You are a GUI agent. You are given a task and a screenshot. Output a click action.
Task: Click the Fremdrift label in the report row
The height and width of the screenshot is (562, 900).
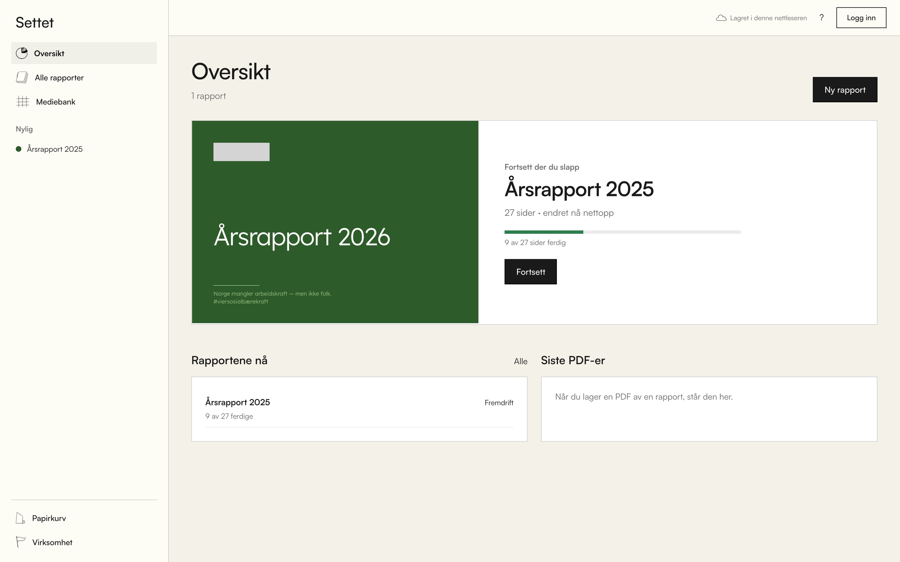(x=499, y=402)
